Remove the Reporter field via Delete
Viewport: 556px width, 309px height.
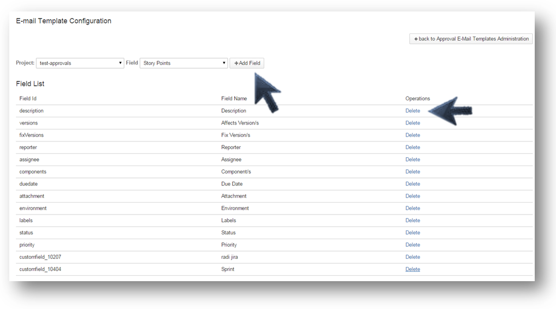point(412,147)
